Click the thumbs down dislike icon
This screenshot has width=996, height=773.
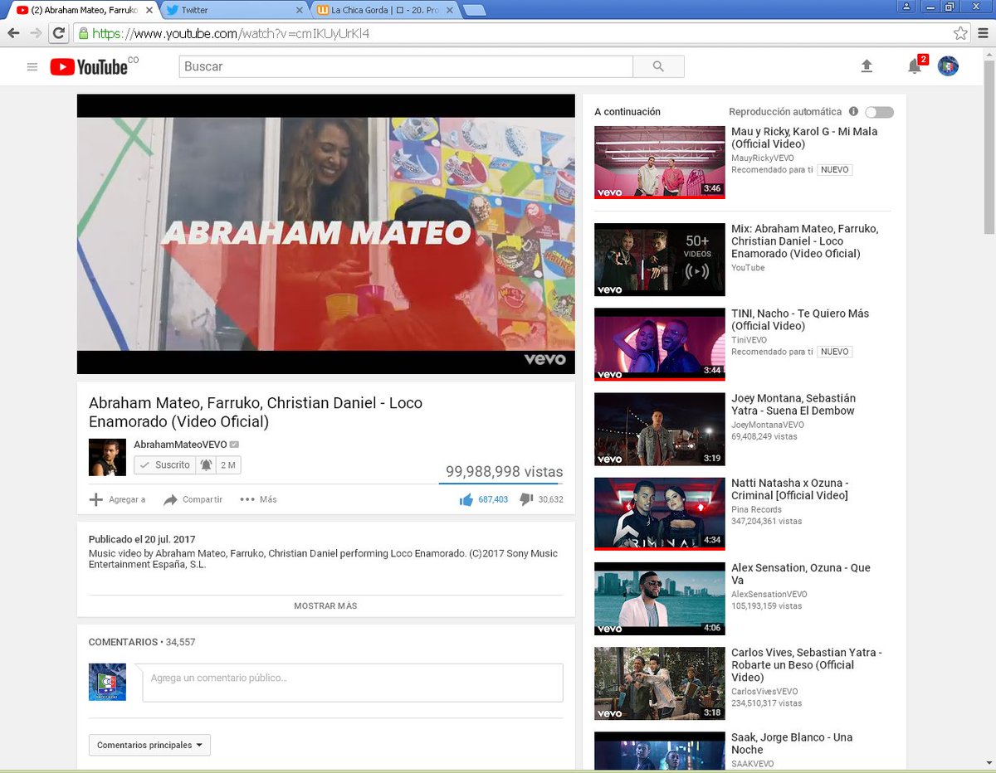(x=526, y=499)
